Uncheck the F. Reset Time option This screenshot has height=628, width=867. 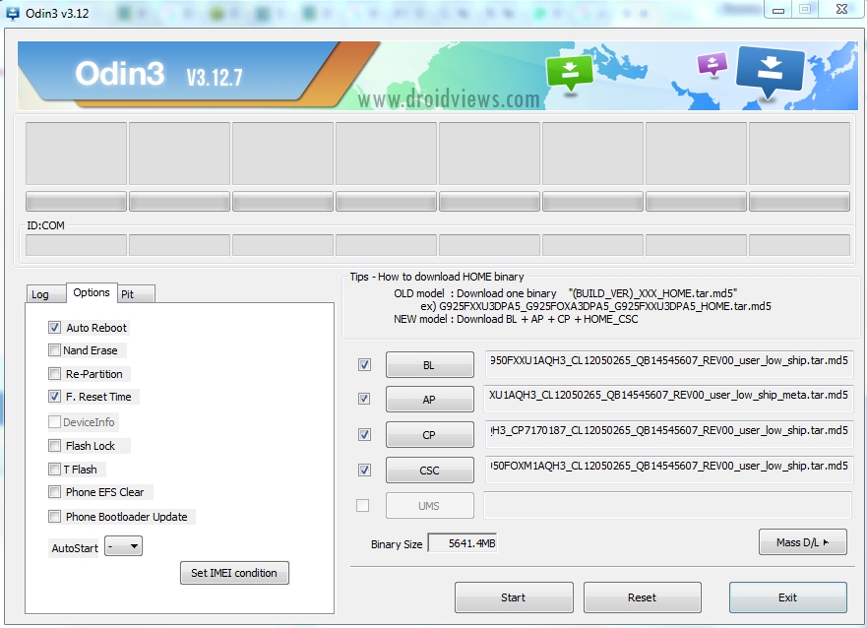pos(54,397)
